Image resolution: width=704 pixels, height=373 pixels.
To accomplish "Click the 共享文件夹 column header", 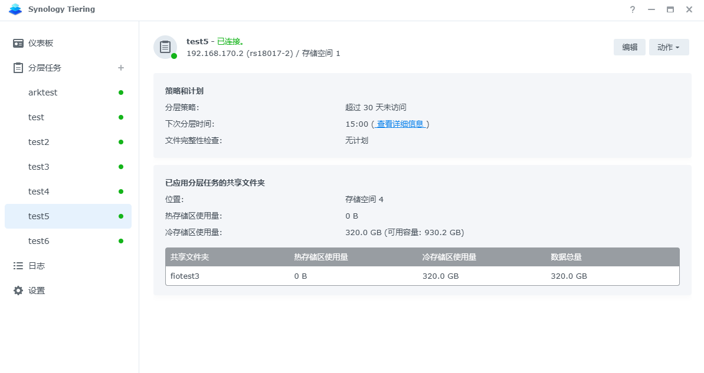I will click(x=190, y=257).
